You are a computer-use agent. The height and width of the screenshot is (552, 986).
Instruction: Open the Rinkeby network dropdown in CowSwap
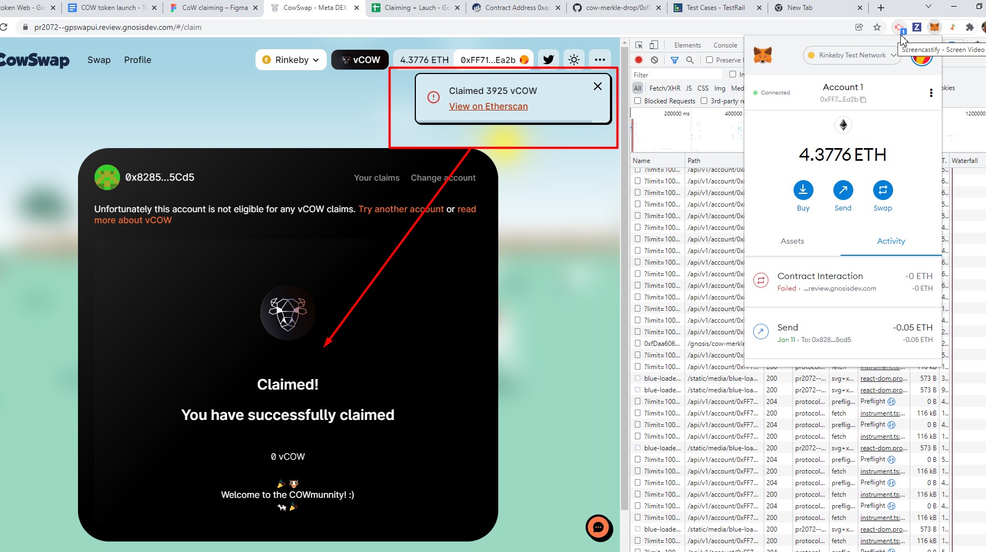291,60
